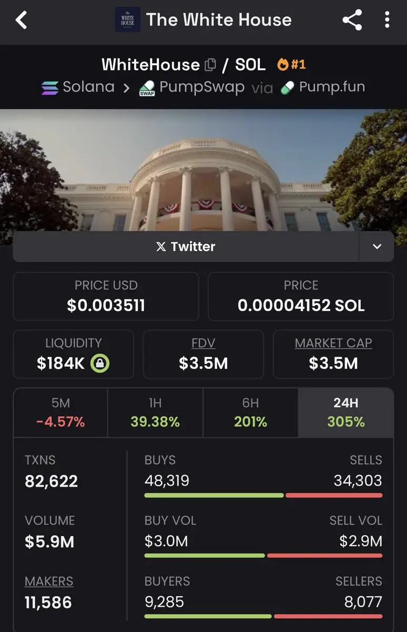
Task: Open the Twitter link button
Action: (x=186, y=246)
